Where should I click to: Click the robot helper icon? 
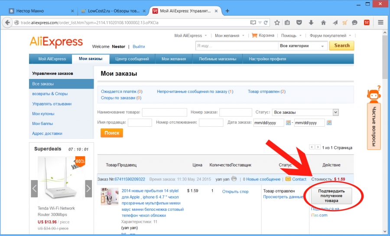[374, 94]
